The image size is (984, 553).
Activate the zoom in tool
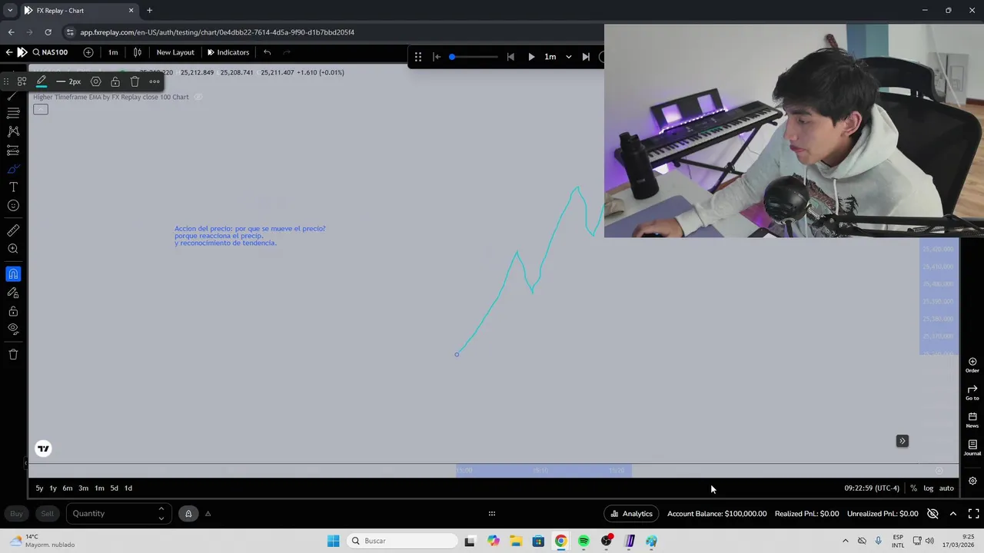pos(13,249)
